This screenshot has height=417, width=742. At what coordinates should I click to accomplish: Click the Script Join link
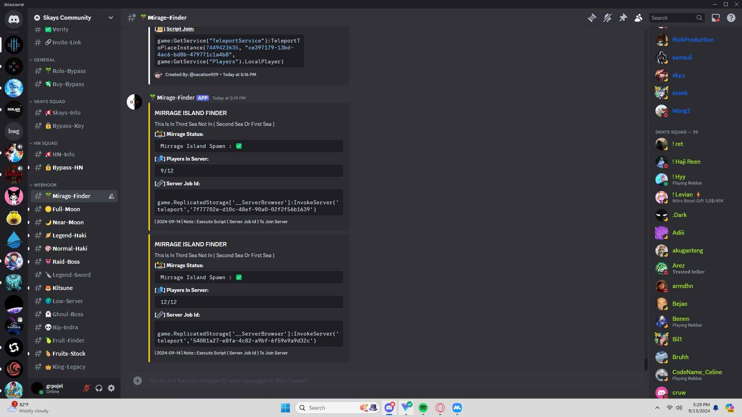(x=180, y=29)
